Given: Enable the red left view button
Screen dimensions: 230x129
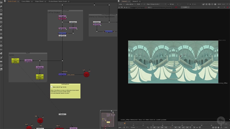Looking at the screenshot, I should 176,7.
